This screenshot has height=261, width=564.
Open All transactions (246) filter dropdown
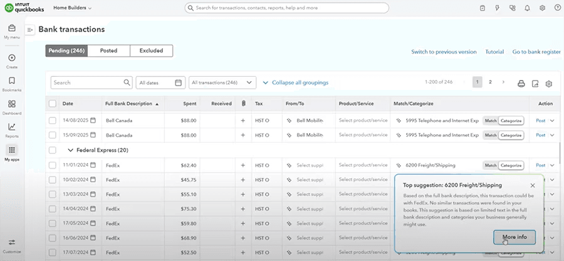click(222, 82)
